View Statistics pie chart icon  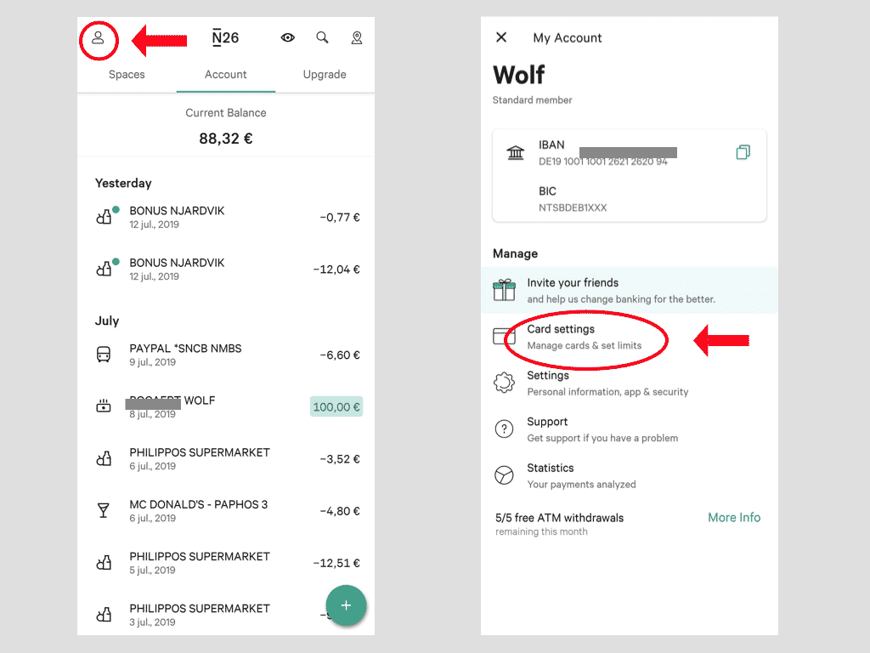click(x=505, y=475)
